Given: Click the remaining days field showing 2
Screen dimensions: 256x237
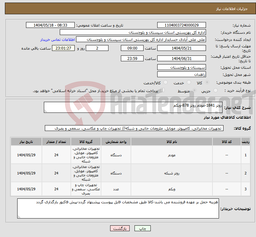Looking at the screenshot, I should (97, 48).
